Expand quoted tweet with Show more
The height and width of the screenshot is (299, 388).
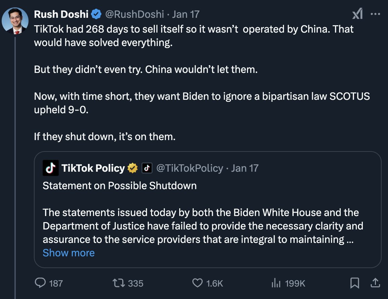[x=68, y=253]
